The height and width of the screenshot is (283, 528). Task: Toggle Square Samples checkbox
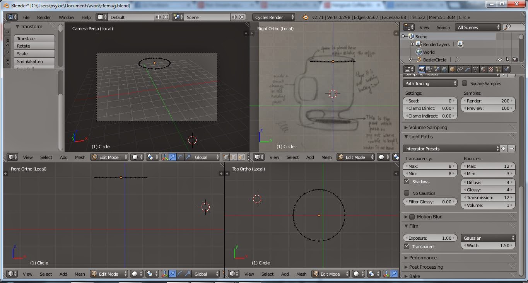pos(465,83)
